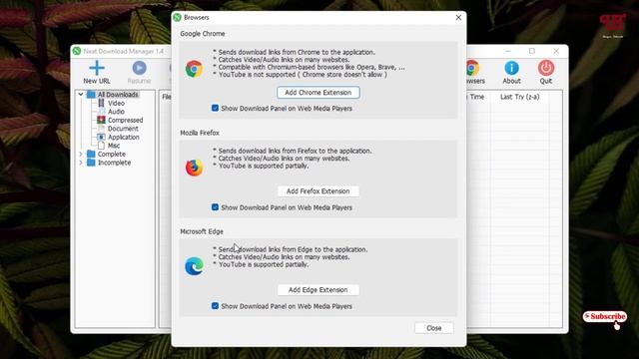Expand the Complete folder node
This screenshot has width=639, height=359.
click(x=81, y=154)
